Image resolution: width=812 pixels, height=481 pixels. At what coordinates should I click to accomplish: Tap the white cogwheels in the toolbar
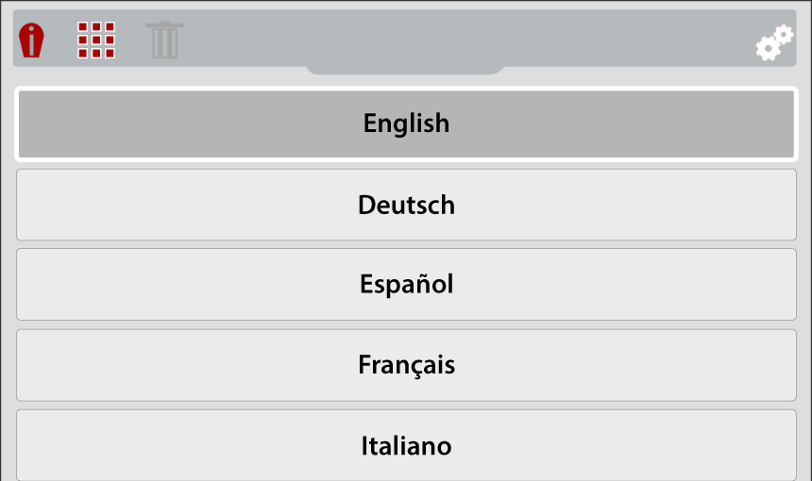pos(774,42)
